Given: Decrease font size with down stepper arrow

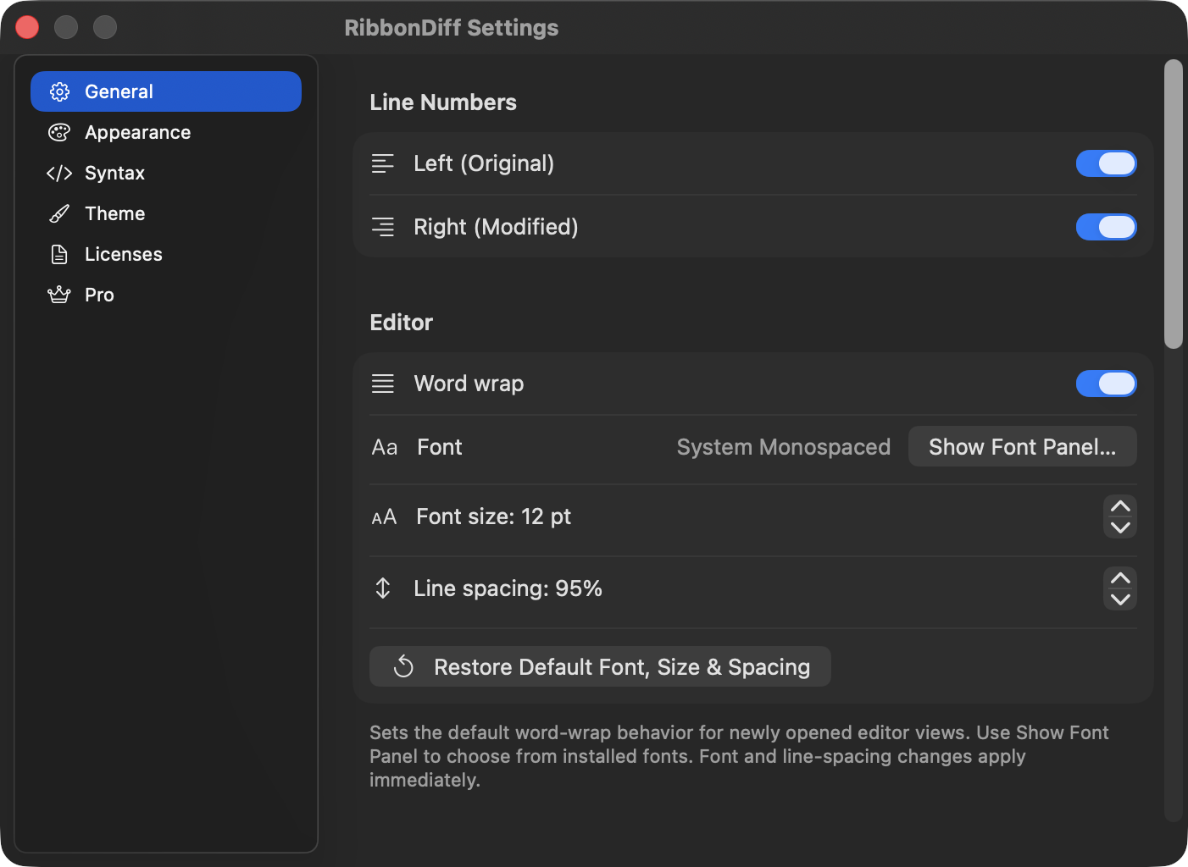Looking at the screenshot, I should 1120,527.
